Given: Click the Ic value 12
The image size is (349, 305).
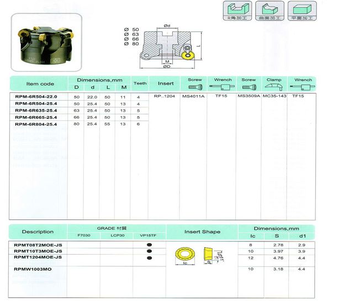Looking at the screenshot, I should click(251, 258).
